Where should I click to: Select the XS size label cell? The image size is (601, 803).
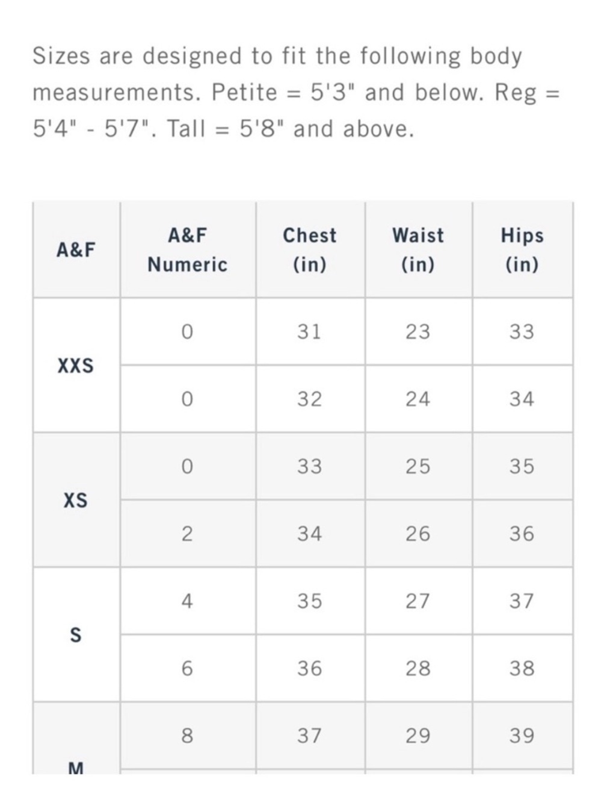pyautogui.click(x=76, y=500)
